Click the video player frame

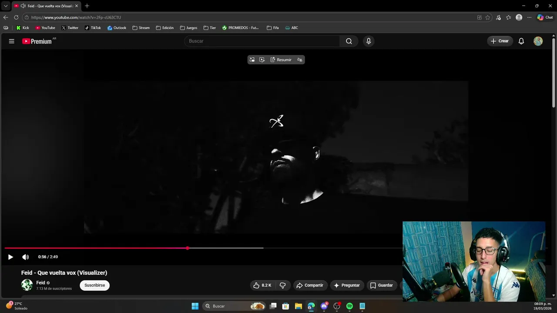point(276,157)
